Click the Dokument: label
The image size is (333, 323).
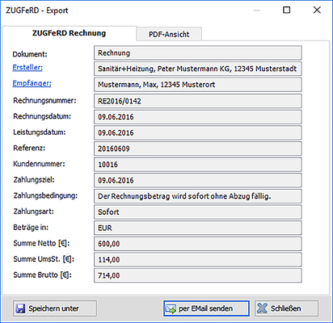click(30, 54)
